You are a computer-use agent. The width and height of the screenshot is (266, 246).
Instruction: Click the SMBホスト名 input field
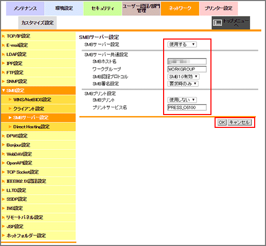(x=187, y=62)
